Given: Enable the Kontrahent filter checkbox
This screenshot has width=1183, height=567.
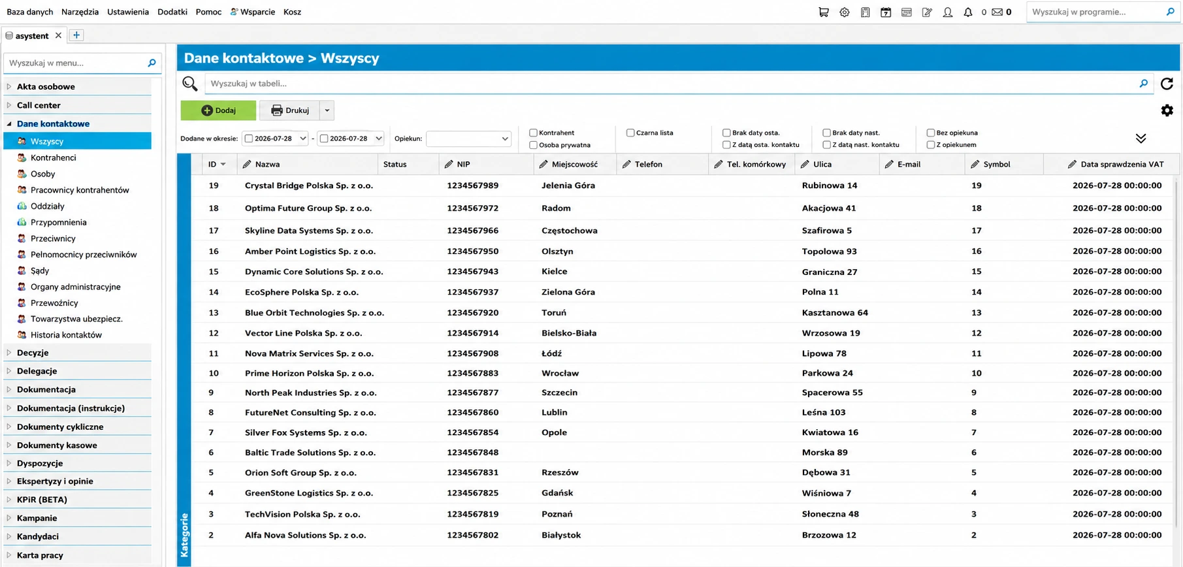Looking at the screenshot, I should (533, 133).
